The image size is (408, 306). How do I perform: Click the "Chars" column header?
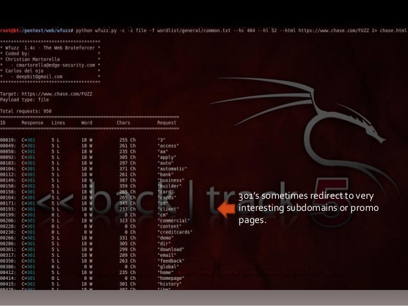tap(123, 123)
